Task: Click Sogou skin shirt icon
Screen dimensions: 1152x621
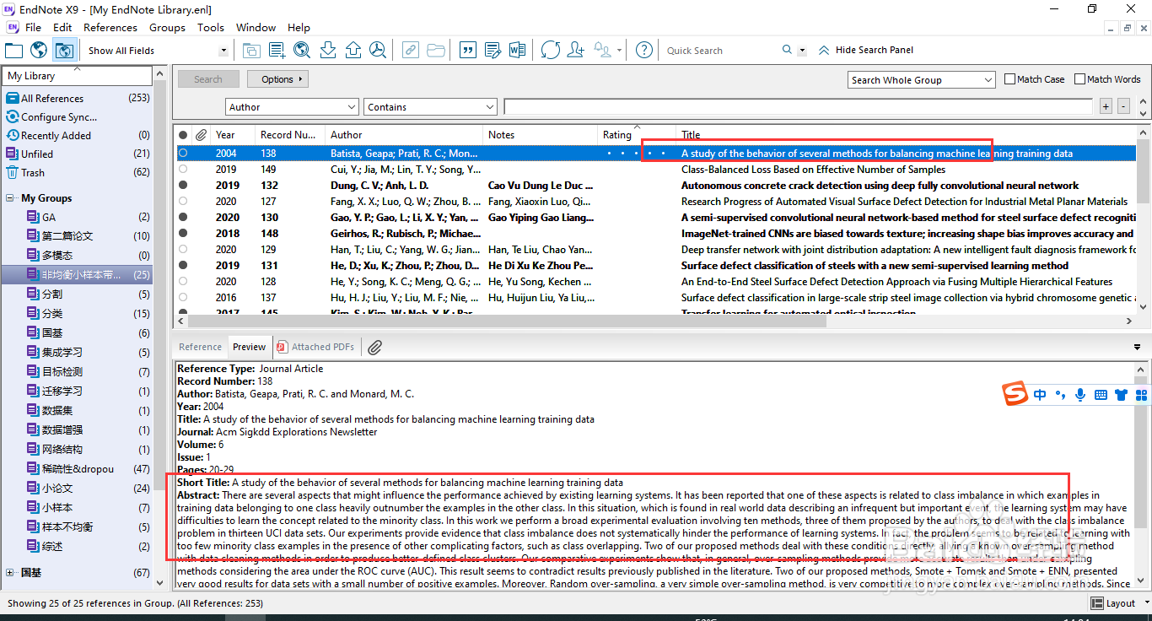Action: coord(1121,394)
